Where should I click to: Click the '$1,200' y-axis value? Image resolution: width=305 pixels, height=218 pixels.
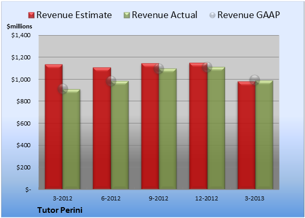21,57
